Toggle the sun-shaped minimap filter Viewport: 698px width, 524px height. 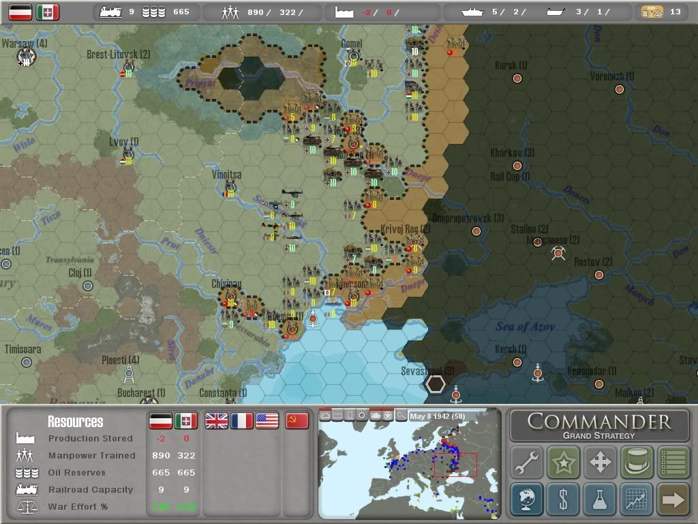pyautogui.click(x=363, y=416)
